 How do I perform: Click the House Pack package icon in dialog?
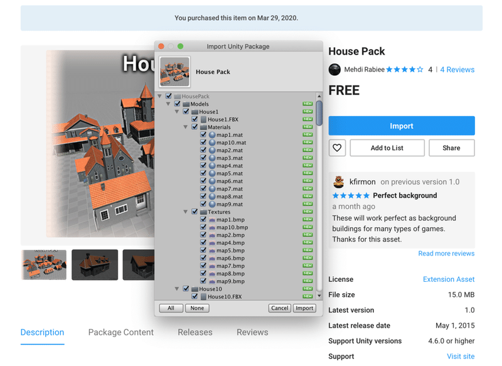tap(174, 72)
